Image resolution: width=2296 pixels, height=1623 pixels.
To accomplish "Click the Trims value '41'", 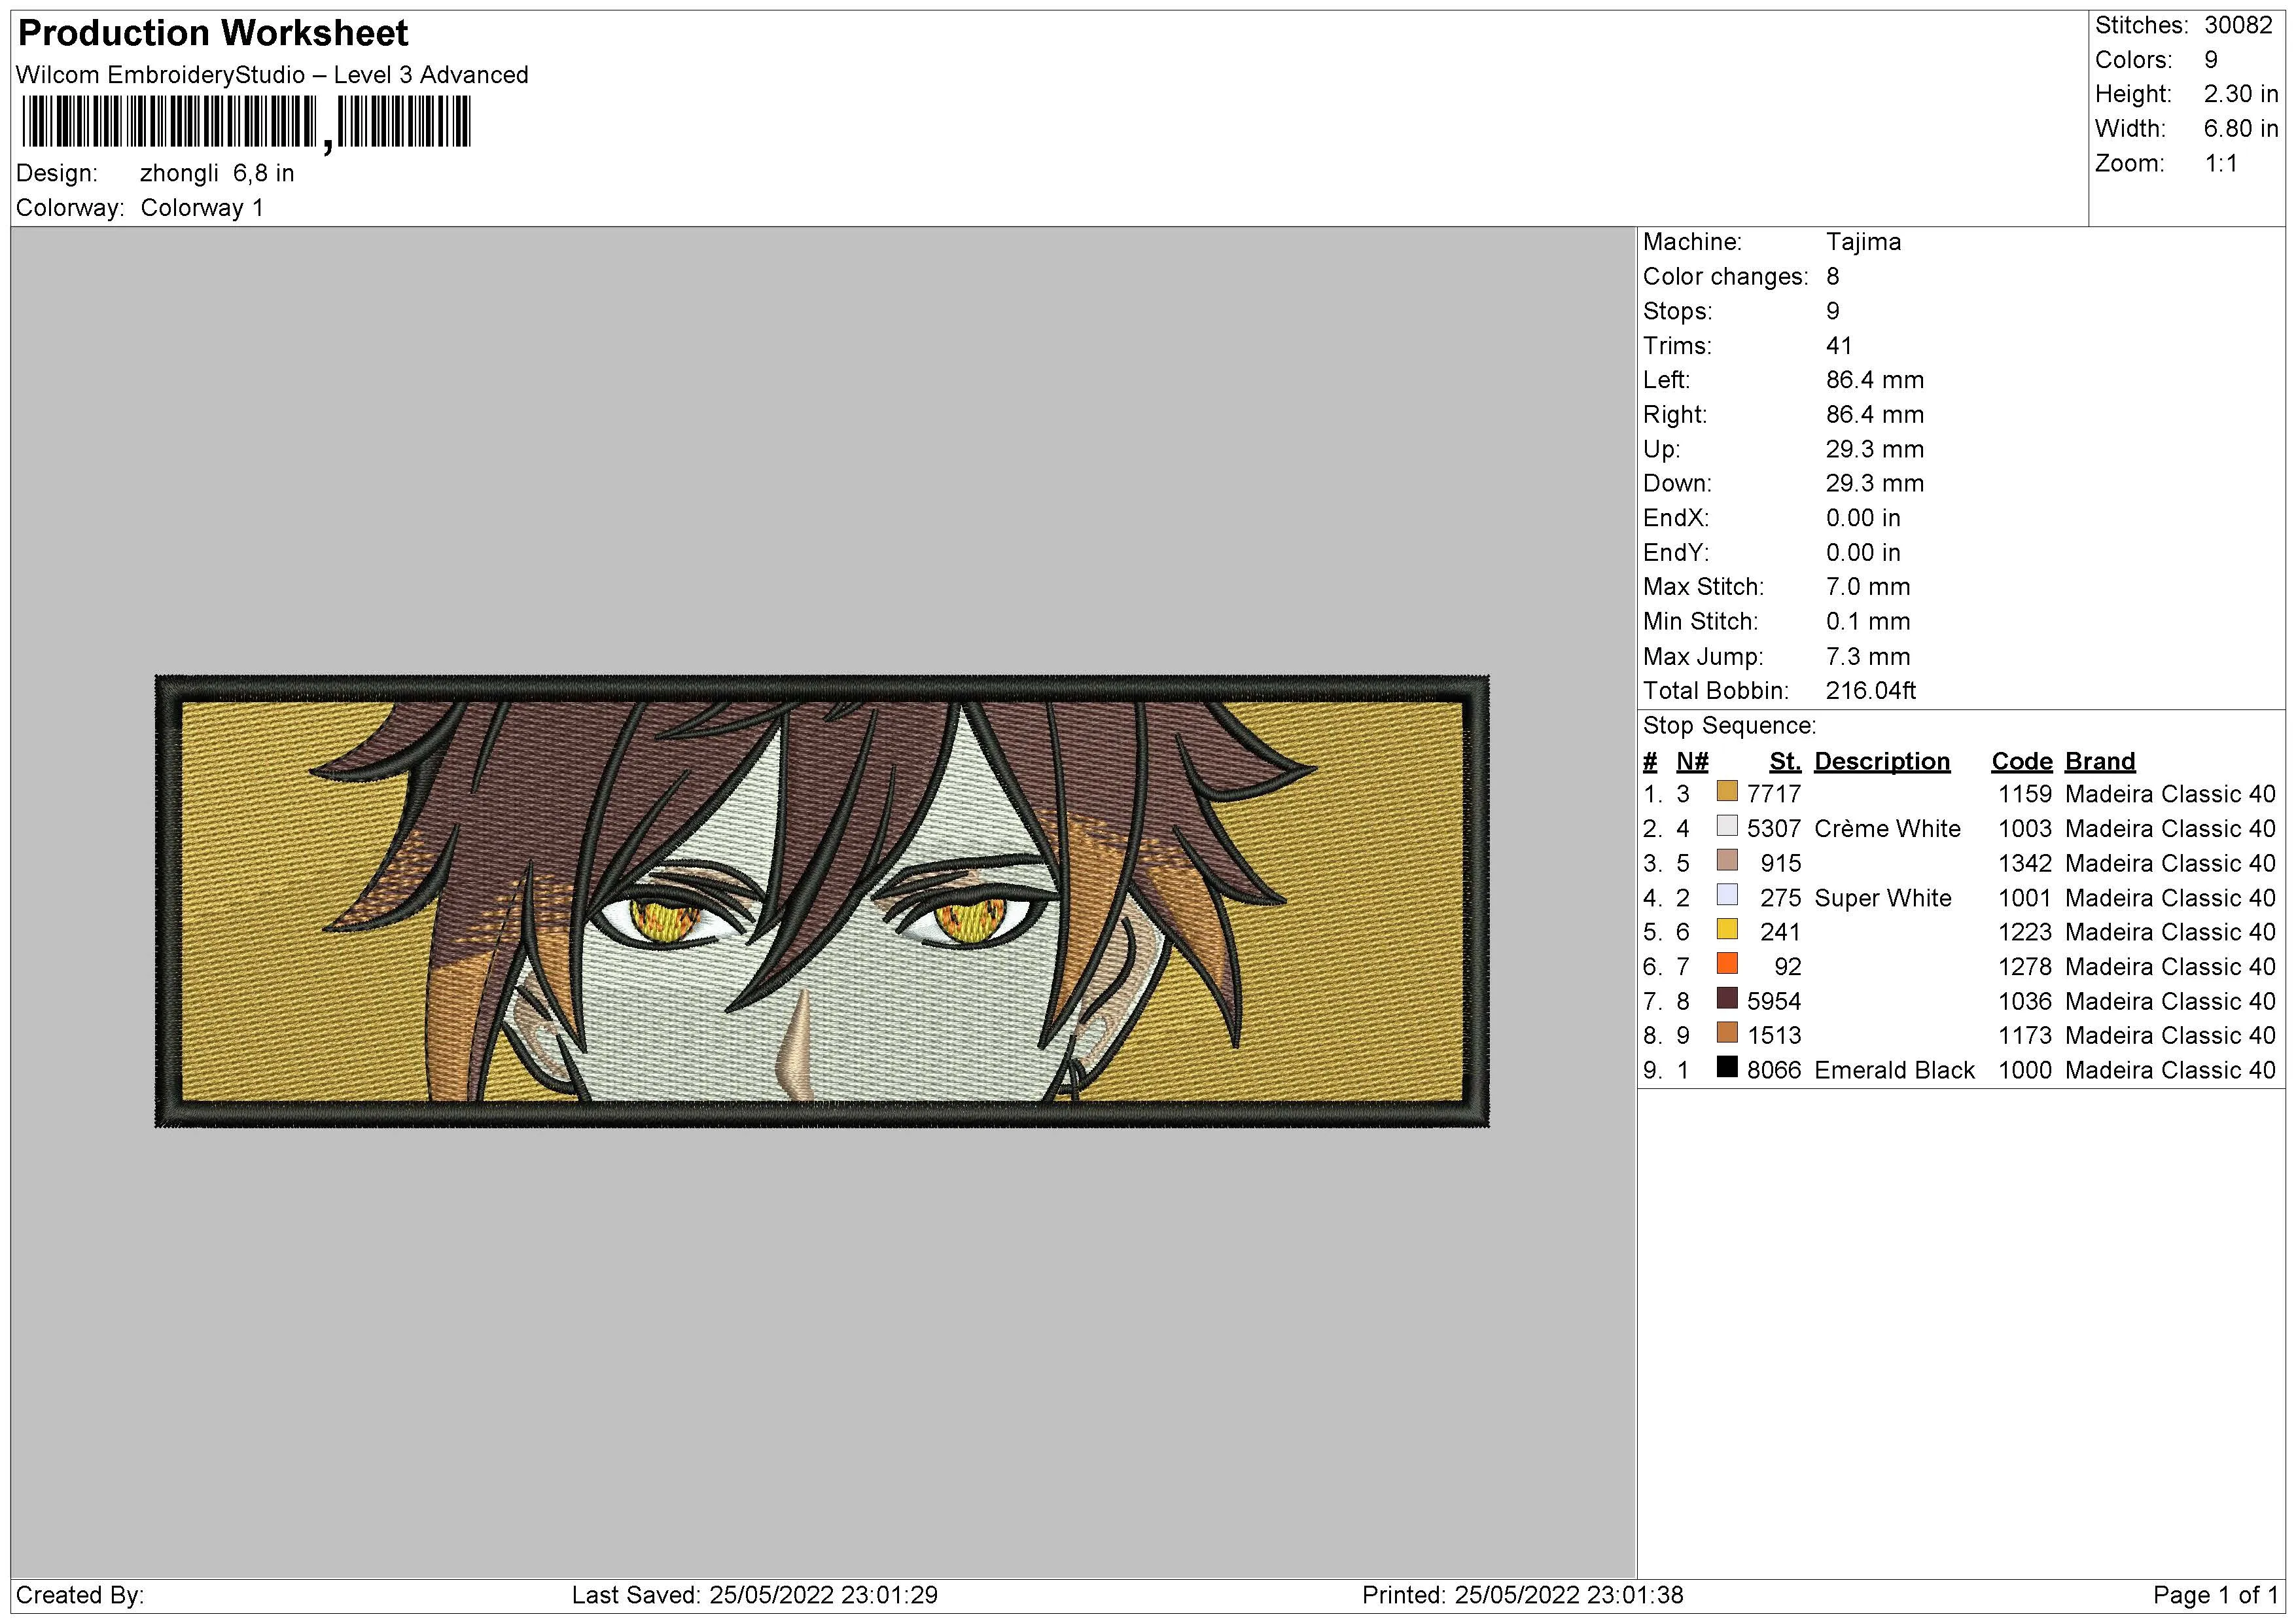I will pyautogui.click(x=1839, y=346).
